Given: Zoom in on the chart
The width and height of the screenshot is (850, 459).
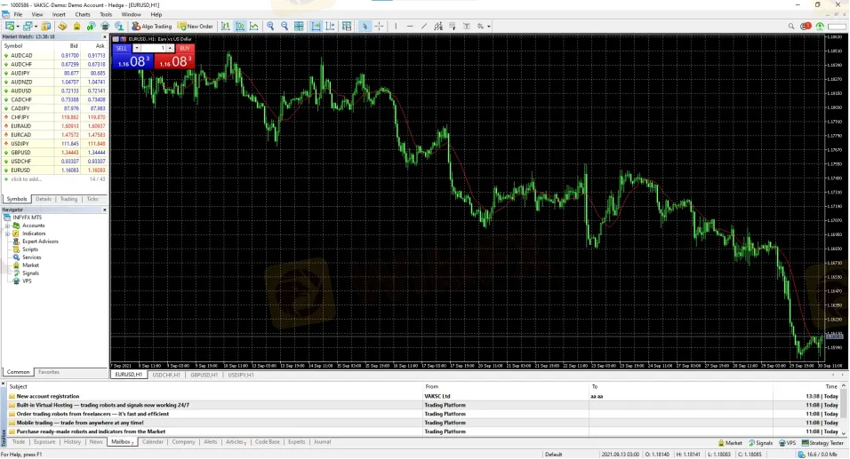Looking at the screenshot, I should pos(270,26).
